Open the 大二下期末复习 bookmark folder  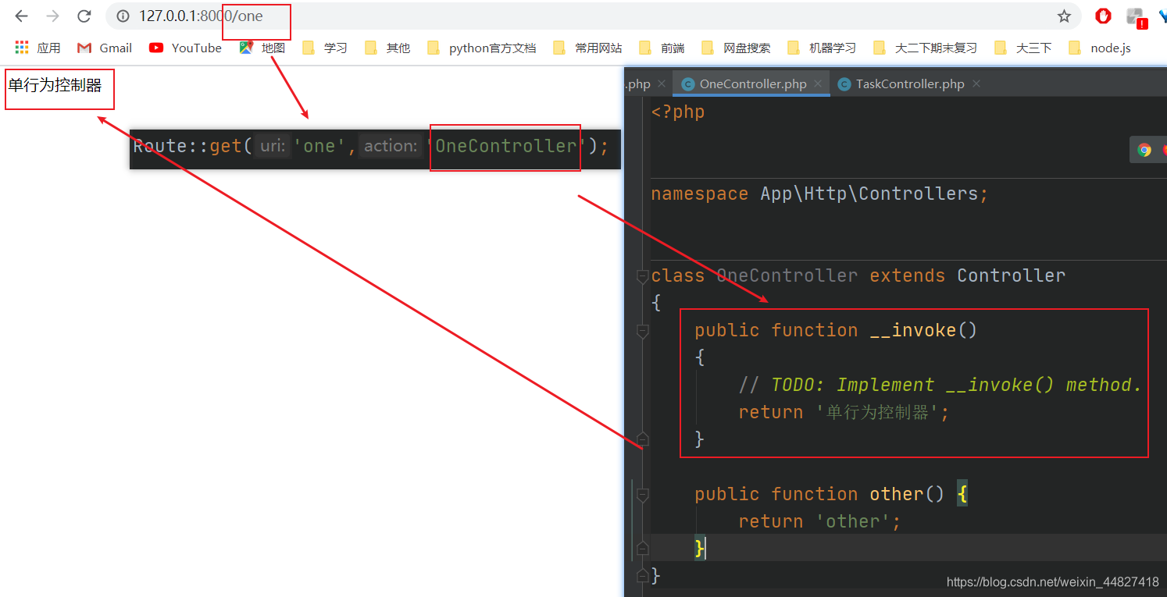925,48
